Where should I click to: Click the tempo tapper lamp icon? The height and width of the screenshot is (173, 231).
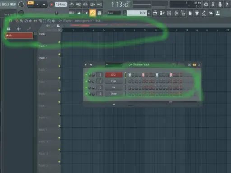[x=204, y=13]
